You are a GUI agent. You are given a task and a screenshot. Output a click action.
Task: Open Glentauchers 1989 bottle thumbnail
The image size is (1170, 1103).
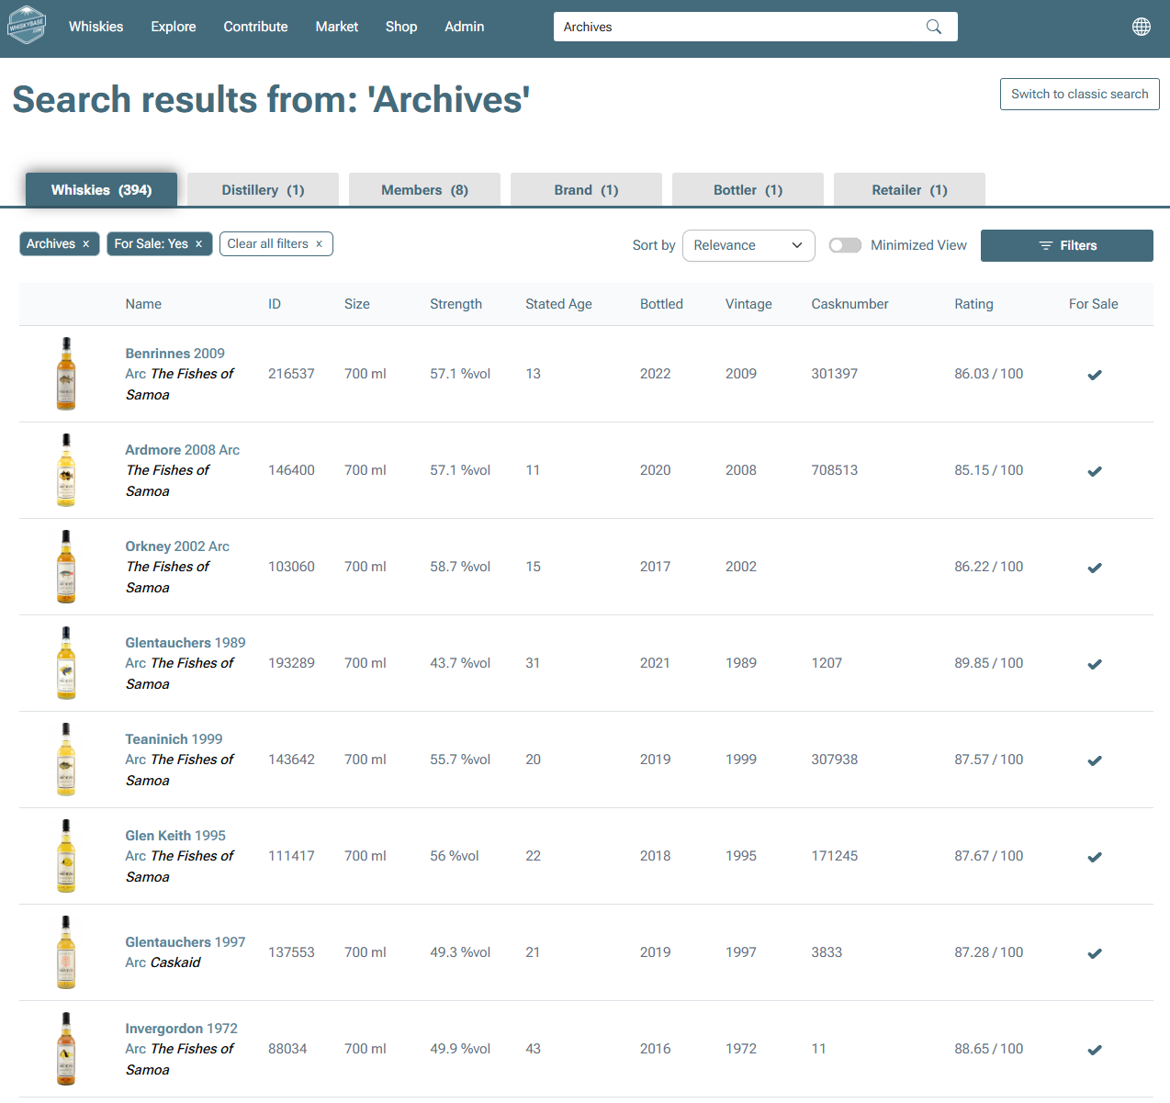coord(66,663)
